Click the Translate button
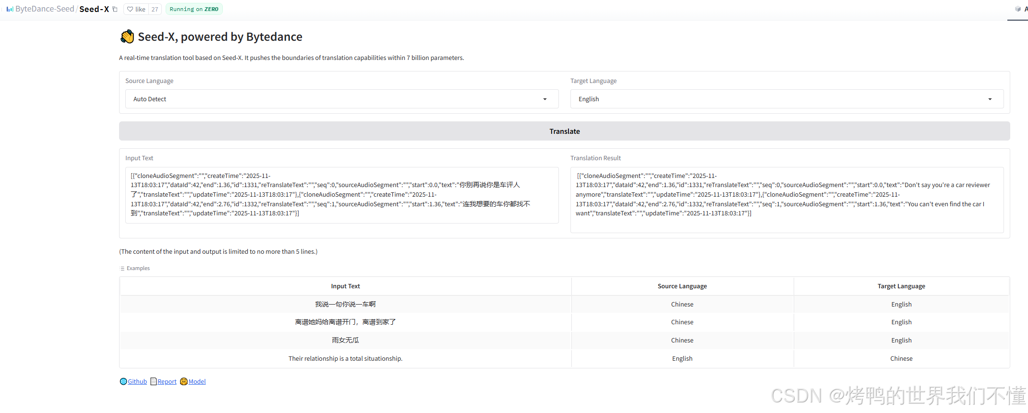This screenshot has width=1028, height=413. point(565,131)
